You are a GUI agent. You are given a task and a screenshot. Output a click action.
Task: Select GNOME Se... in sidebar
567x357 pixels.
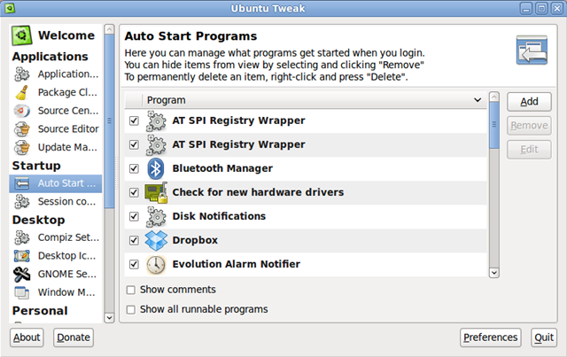click(55, 274)
